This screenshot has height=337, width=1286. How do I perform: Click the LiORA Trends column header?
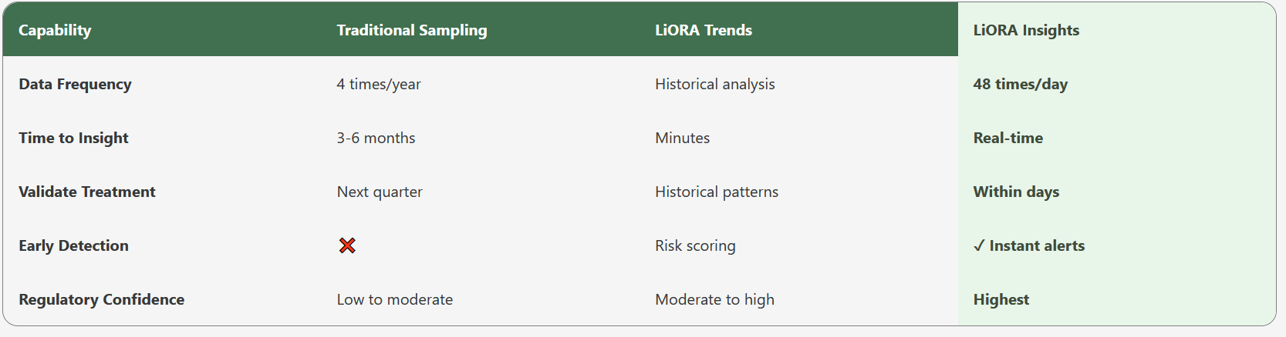click(x=703, y=30)
